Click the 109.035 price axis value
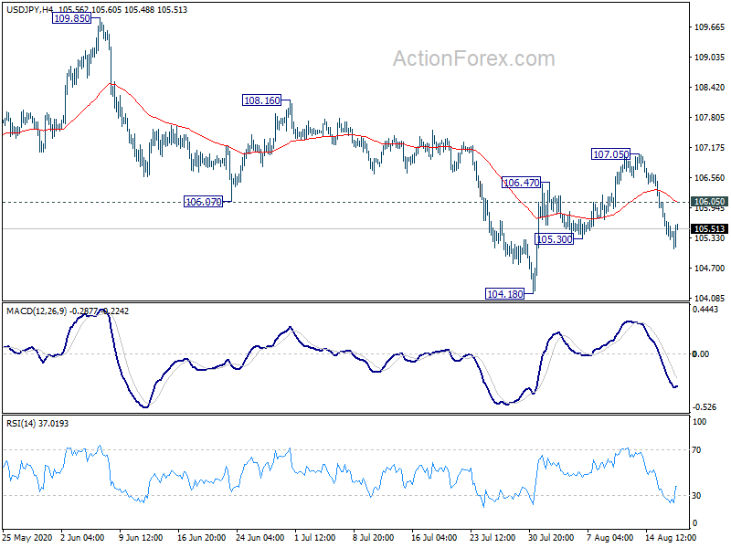This screenshot has height=548, width=731. [x=710, y=57]
